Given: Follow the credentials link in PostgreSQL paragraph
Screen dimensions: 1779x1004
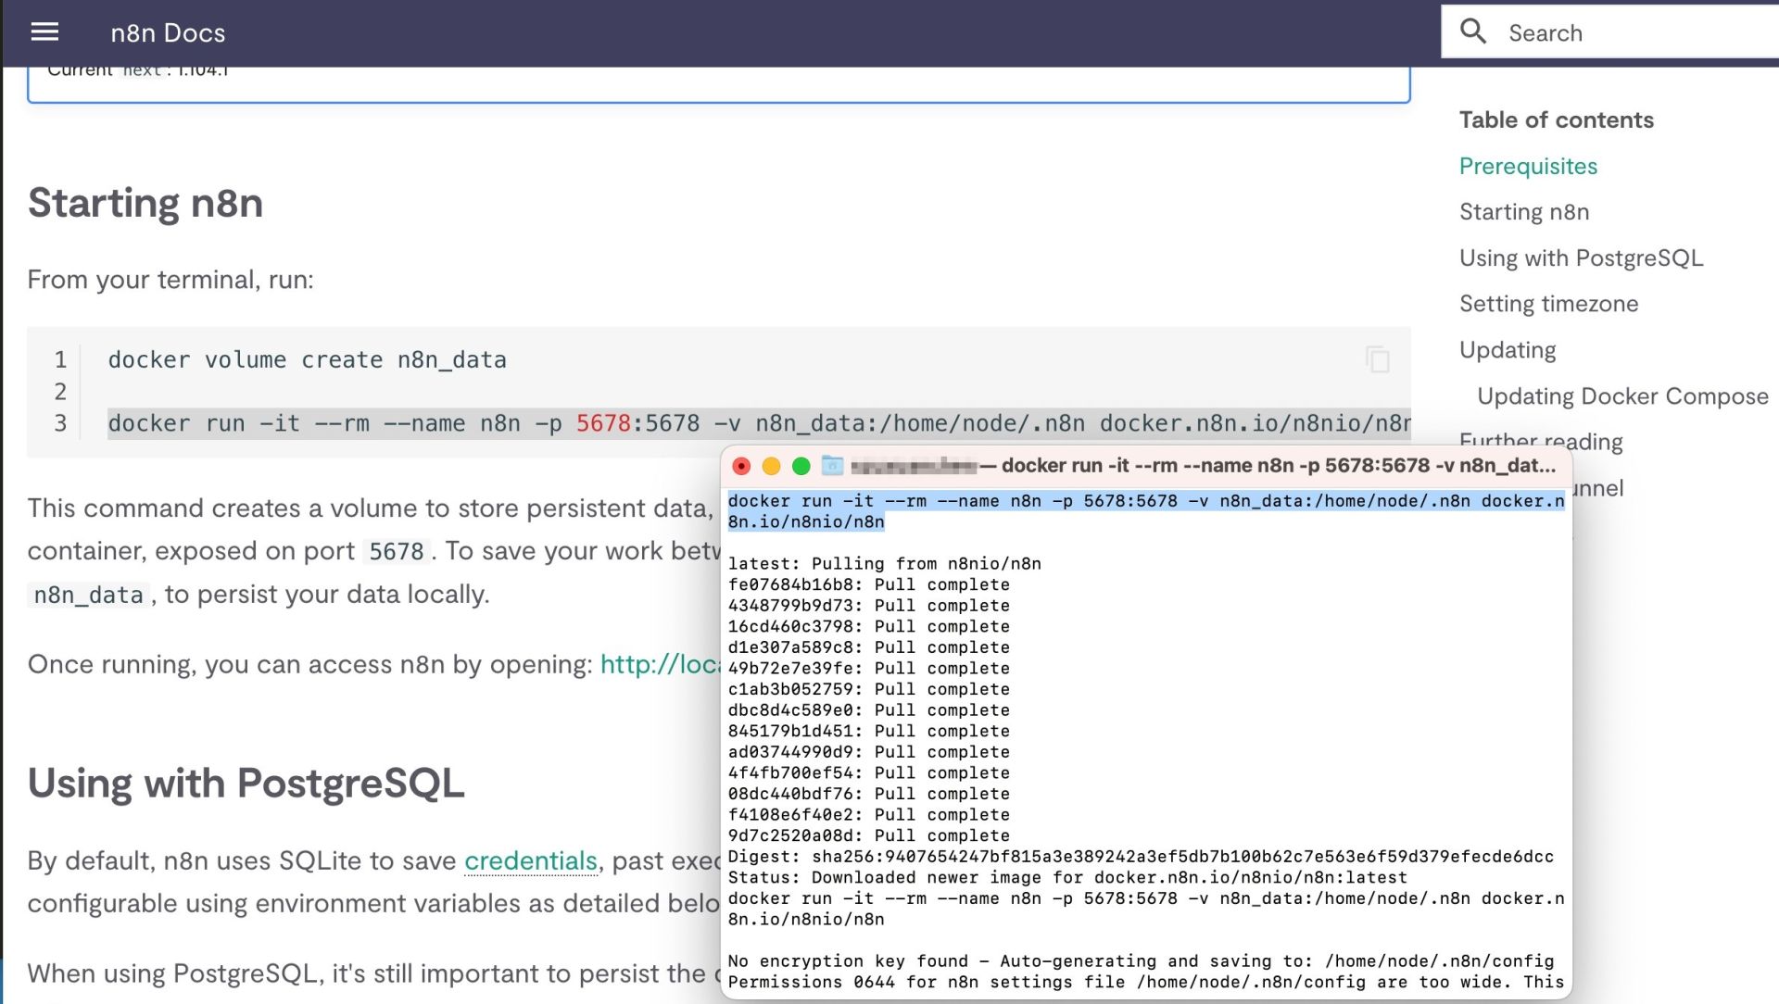Looking at the screenshot, I should [x=530, y=860].
